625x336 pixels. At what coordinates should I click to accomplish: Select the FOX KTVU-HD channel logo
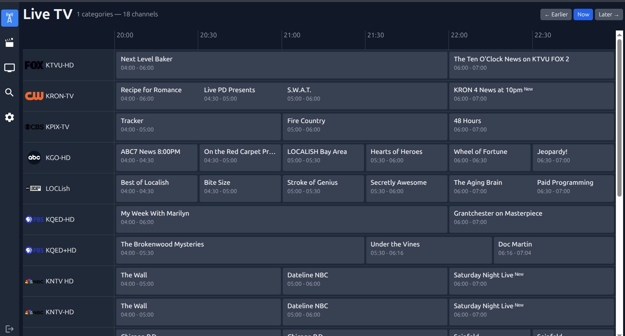[34, 65]
